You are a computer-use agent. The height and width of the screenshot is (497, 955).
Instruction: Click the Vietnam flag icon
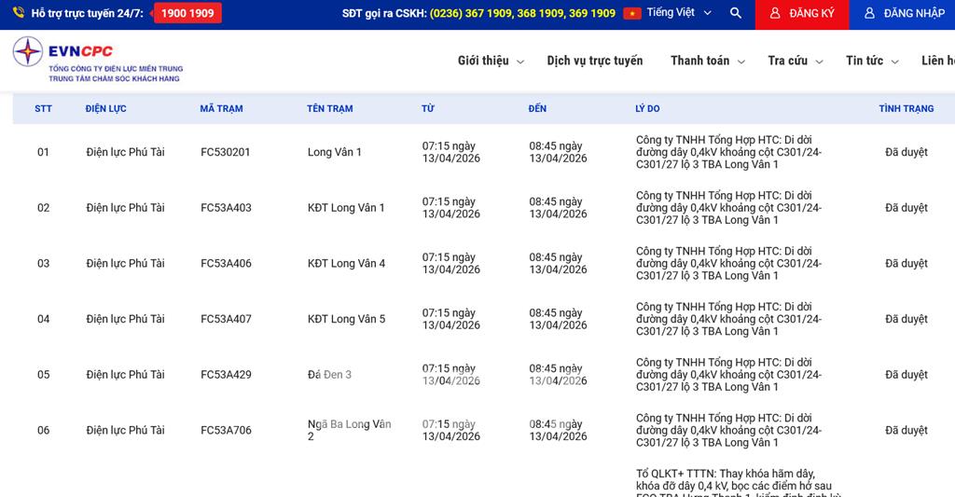click(x=632, y=14)
